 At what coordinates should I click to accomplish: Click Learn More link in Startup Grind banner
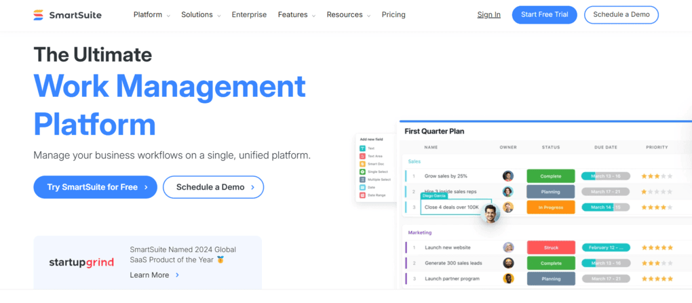tap(155, 275)
